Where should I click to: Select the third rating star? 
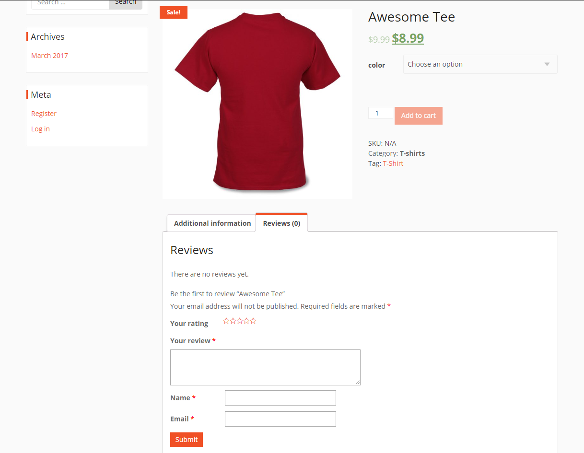(x=240, y=321)
